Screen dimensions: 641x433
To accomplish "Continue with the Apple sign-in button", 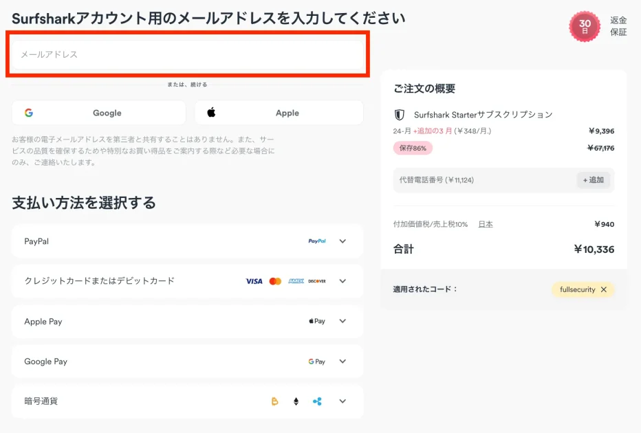I will (279, 113).
